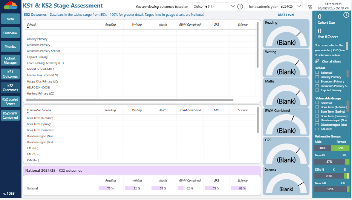Click the info icon beside Outcome dropdown
The height and width of the screenshot is (200, 352).
(x=240, y=6)
